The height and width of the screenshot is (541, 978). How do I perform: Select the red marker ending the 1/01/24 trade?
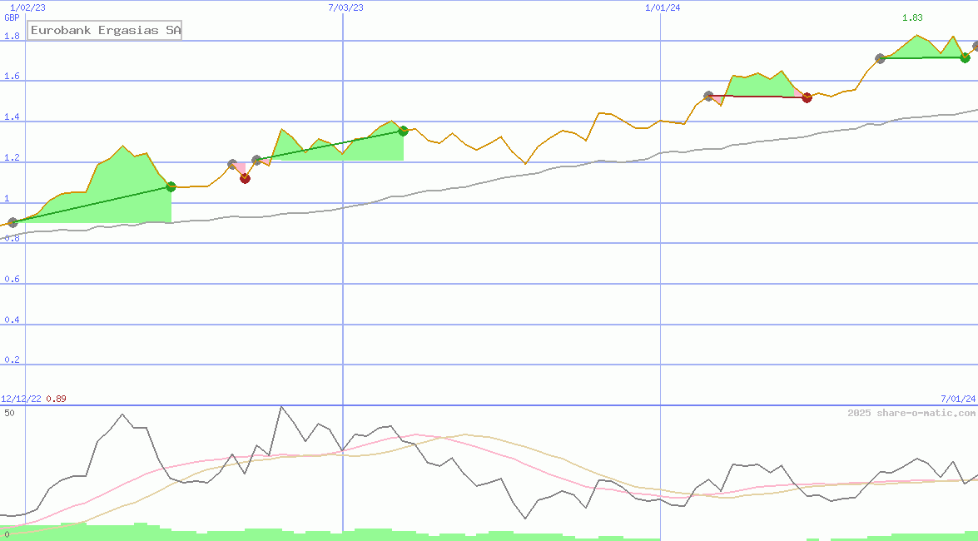click(x=806, y=97)
